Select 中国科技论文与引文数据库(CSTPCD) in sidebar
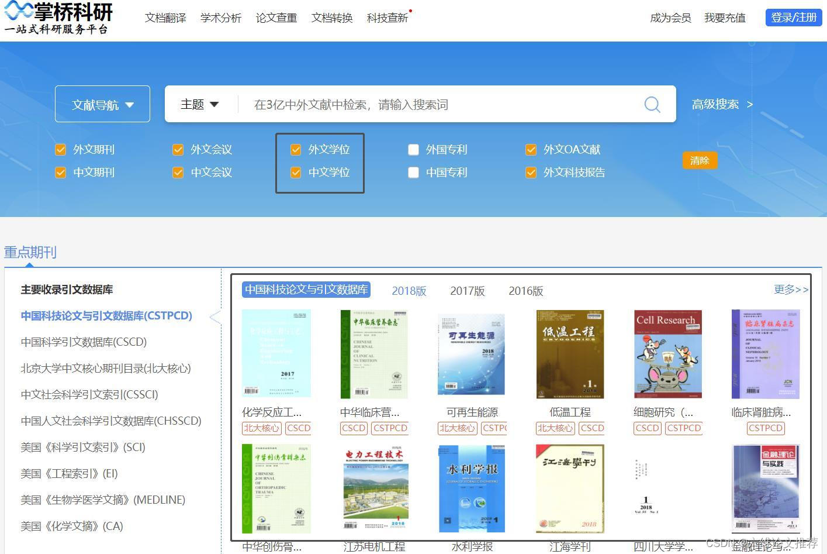 (106, 316)
